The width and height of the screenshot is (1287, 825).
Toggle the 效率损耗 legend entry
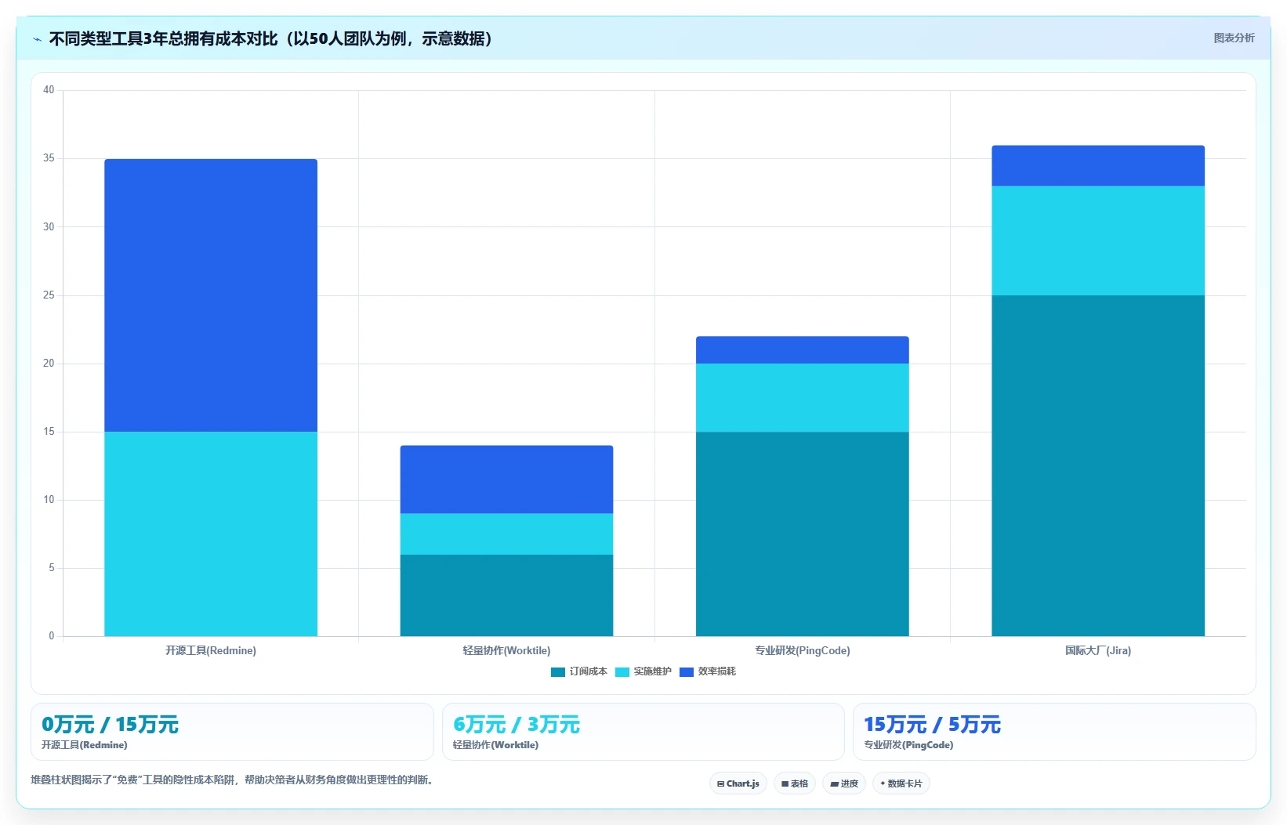tap(708, 671)
